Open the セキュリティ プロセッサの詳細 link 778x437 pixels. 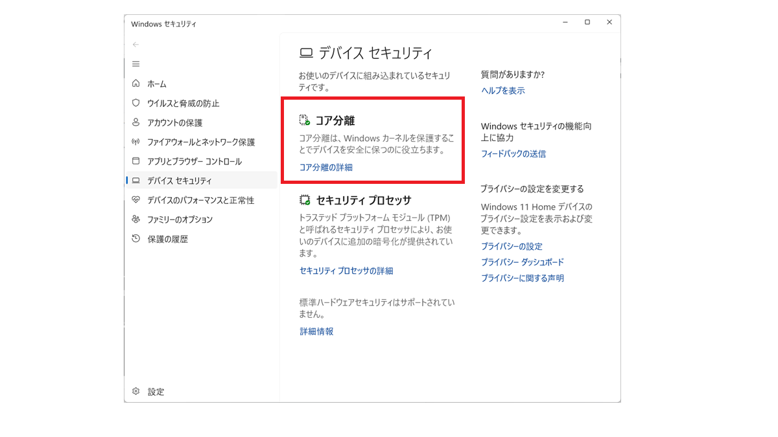click(346, 271)
